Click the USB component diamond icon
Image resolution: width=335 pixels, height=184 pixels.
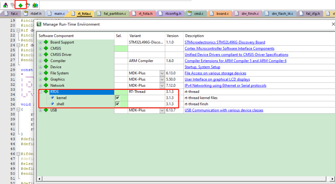pyautogui.click(x=46, y=110)
